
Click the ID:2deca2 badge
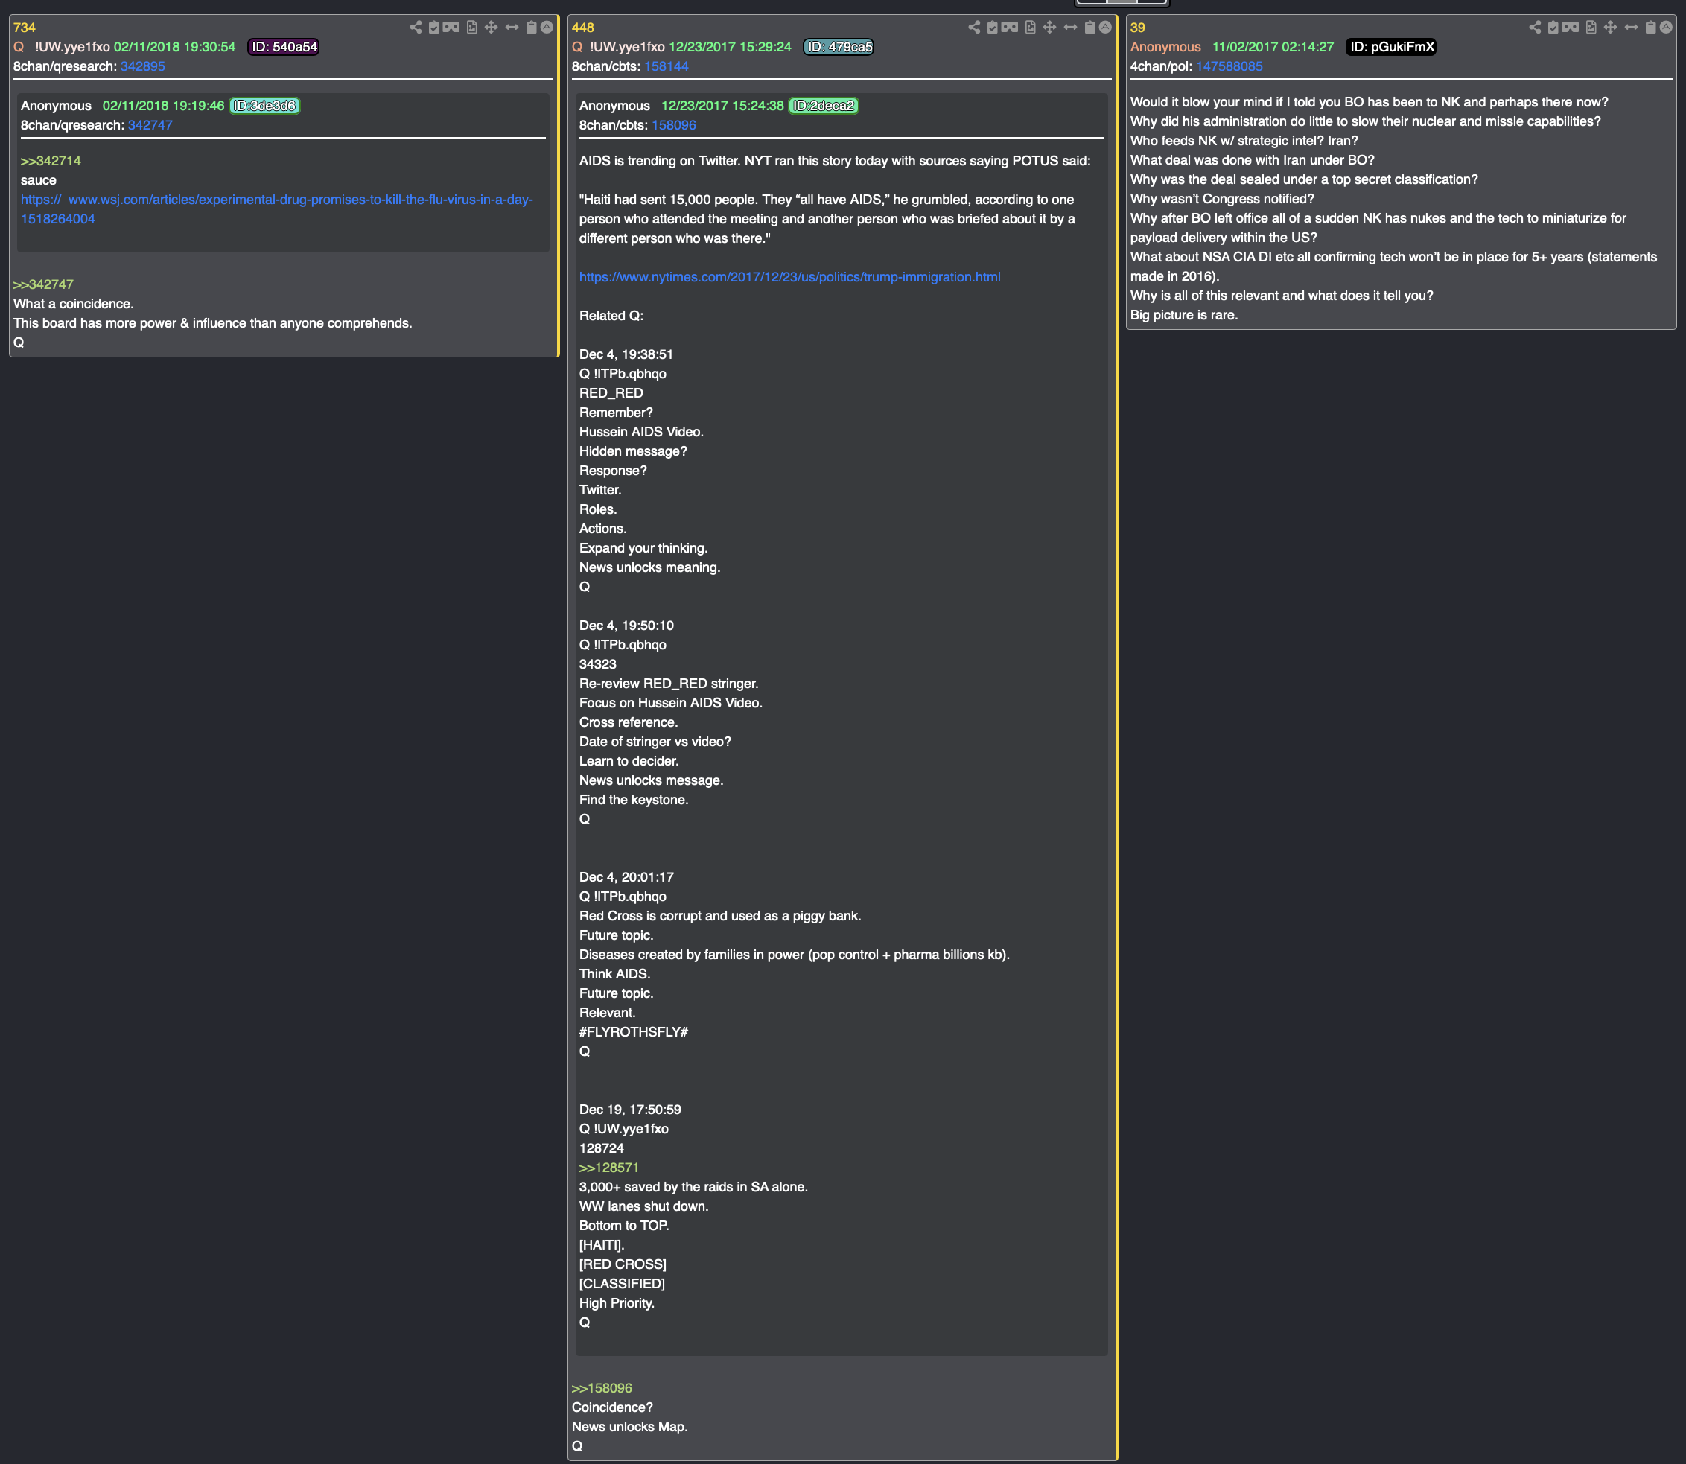tap(824, 106)
